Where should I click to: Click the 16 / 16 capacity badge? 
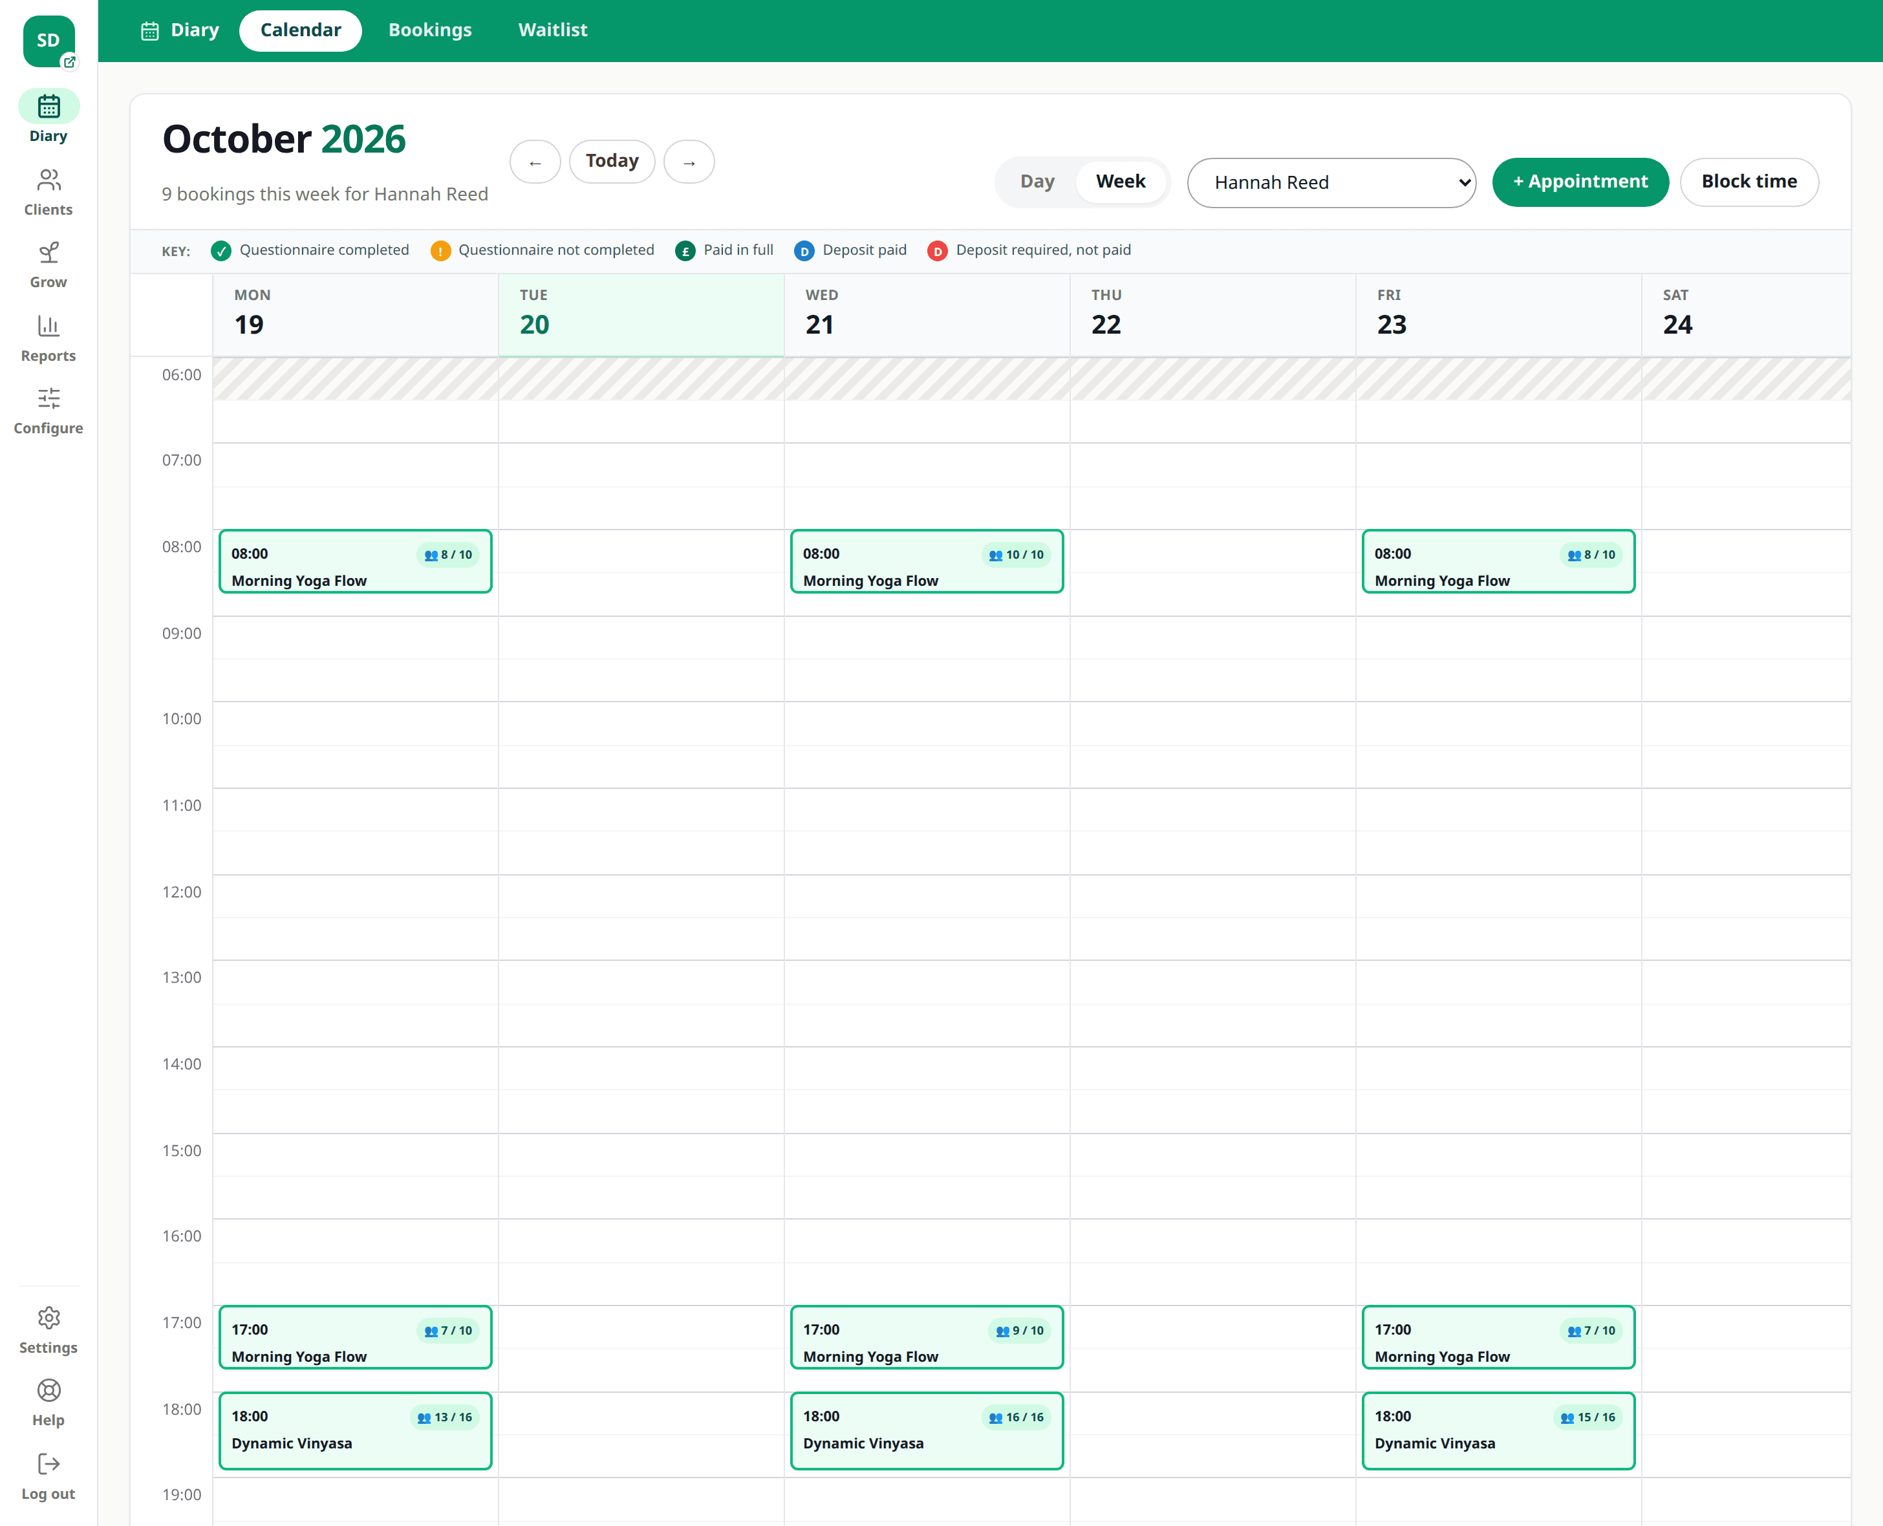click(1017, 1418)
